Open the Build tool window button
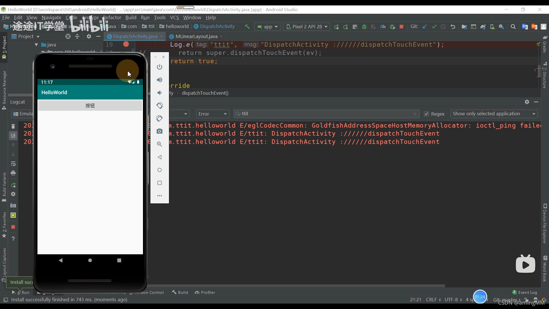Image resolution: width=549 pixels, height=309 pixels. coord(180,292)
